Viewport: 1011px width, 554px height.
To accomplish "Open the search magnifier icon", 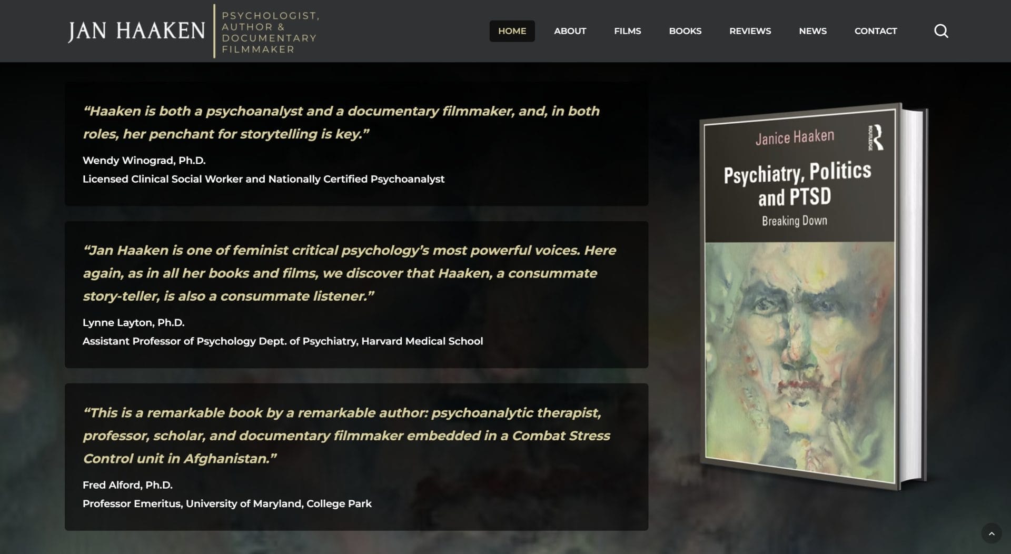I will 941,31.
